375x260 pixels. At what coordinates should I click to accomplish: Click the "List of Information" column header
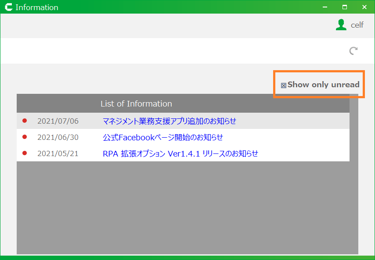tap(136, 104)
